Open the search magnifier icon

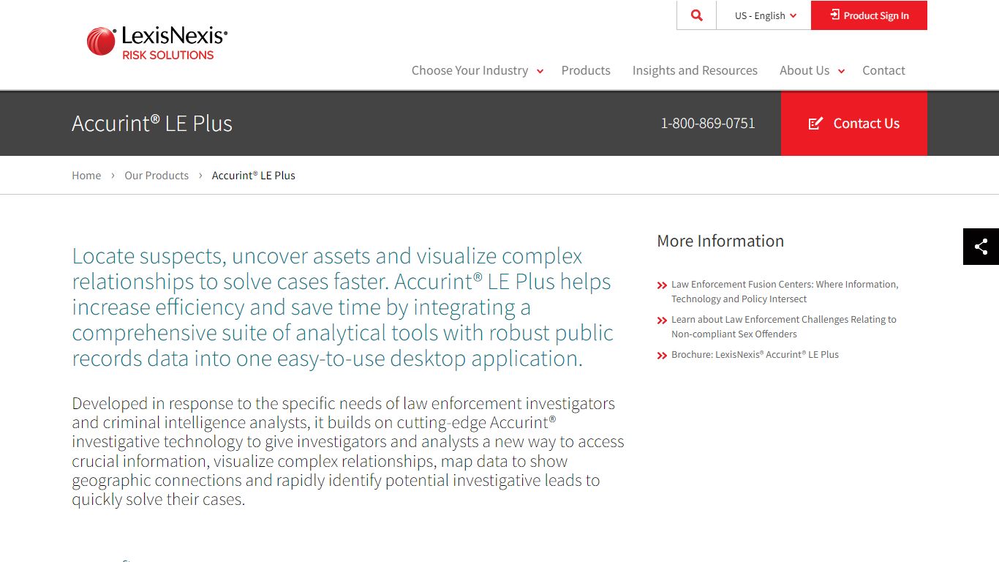[696, 15]
